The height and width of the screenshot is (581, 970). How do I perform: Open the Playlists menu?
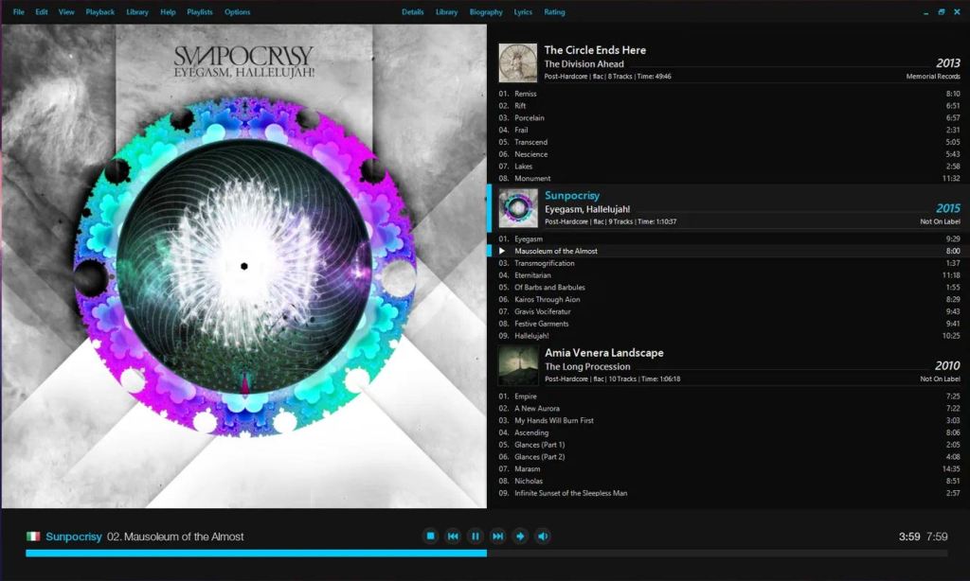[200, 12]
